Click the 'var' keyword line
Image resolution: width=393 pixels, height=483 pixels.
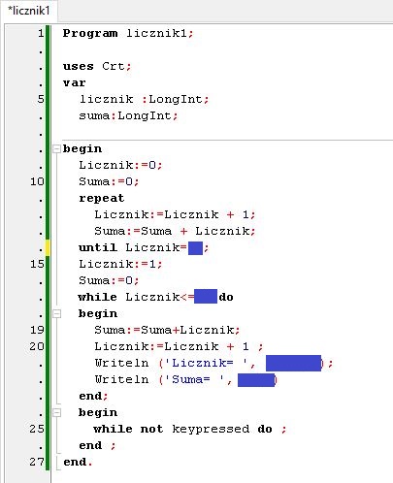click(74, 82)
